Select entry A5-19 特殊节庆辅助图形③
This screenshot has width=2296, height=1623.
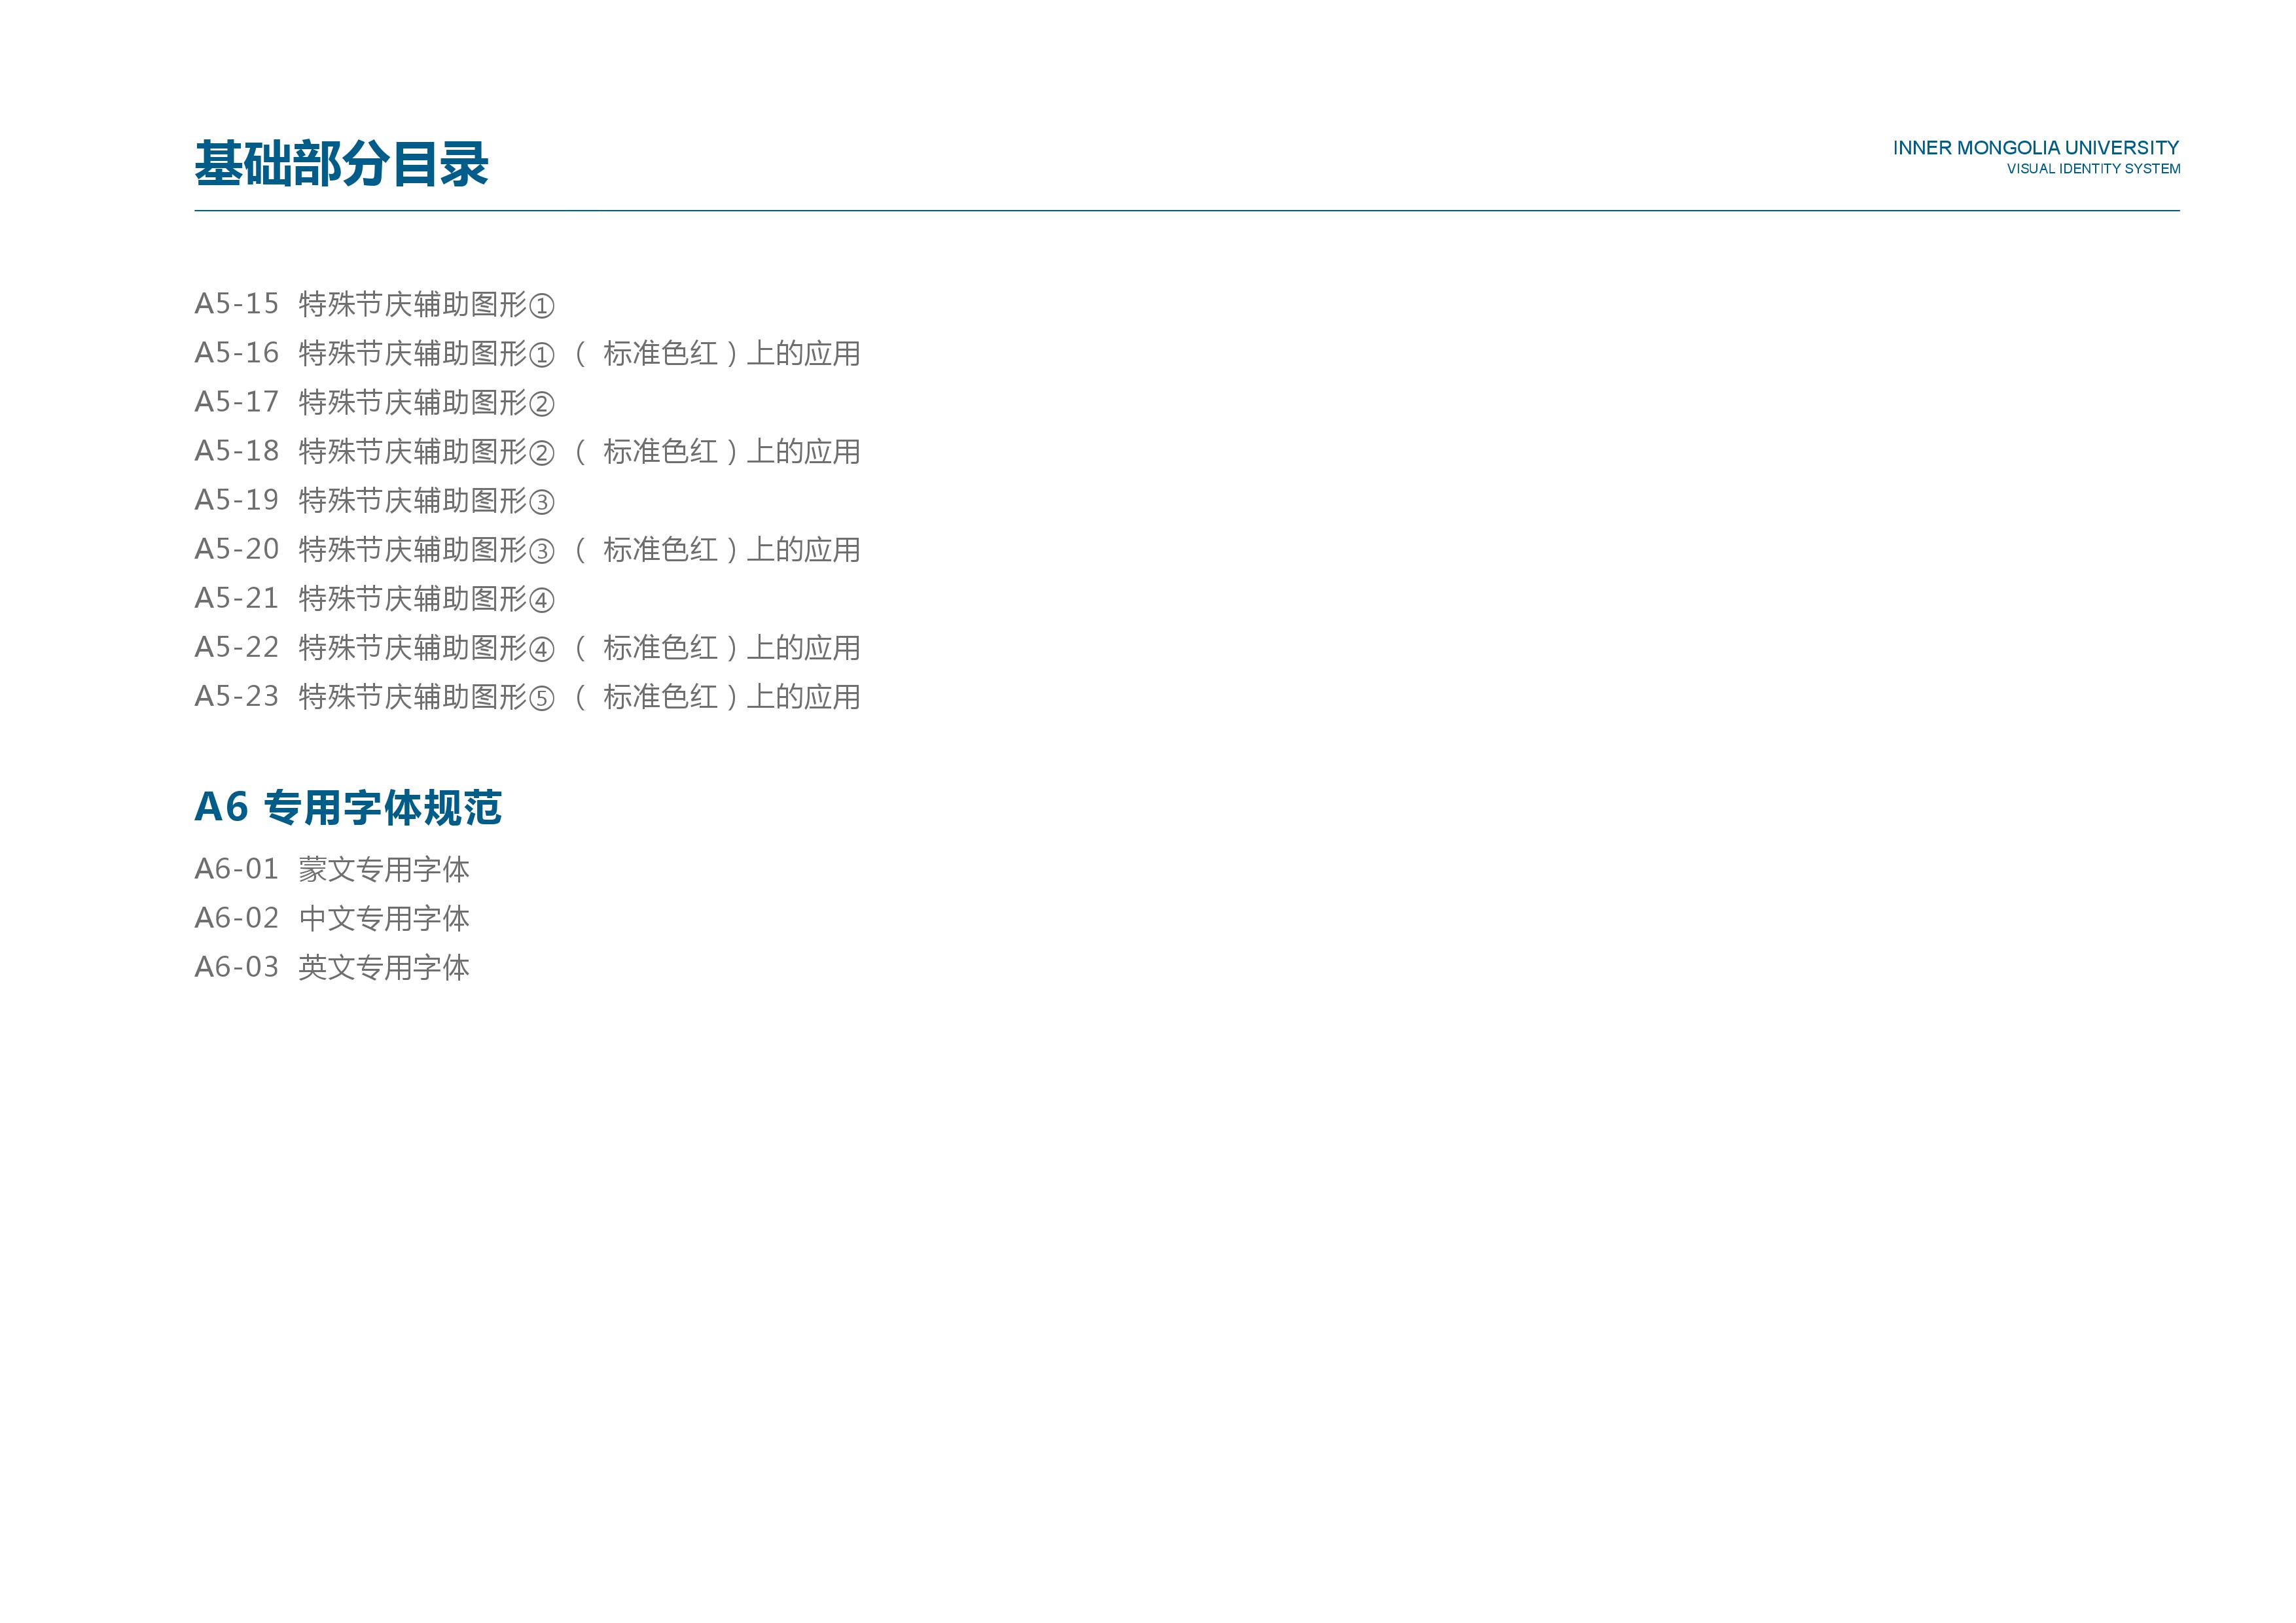[374, 500]
